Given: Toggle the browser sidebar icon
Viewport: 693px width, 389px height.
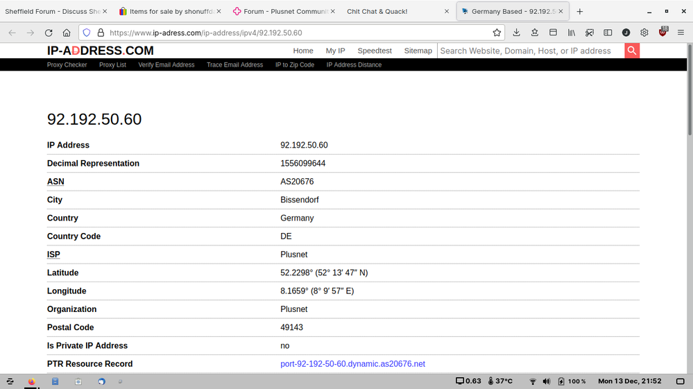Looking at the screenshot, I should pyautogui.click(x=608, y=33).
